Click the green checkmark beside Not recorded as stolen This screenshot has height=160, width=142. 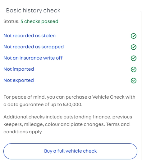(x=134, y=36)
